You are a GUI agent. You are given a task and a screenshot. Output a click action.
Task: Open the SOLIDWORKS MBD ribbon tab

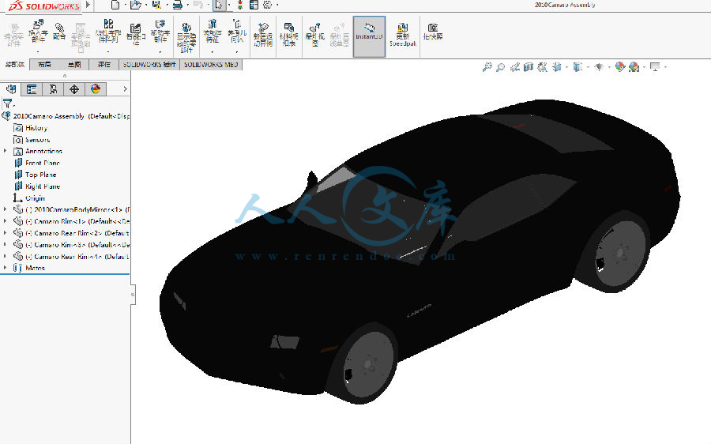(x=211, y=65)
